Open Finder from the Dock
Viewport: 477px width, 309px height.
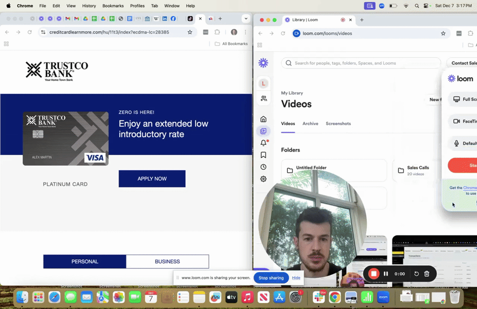coord(22,297)
